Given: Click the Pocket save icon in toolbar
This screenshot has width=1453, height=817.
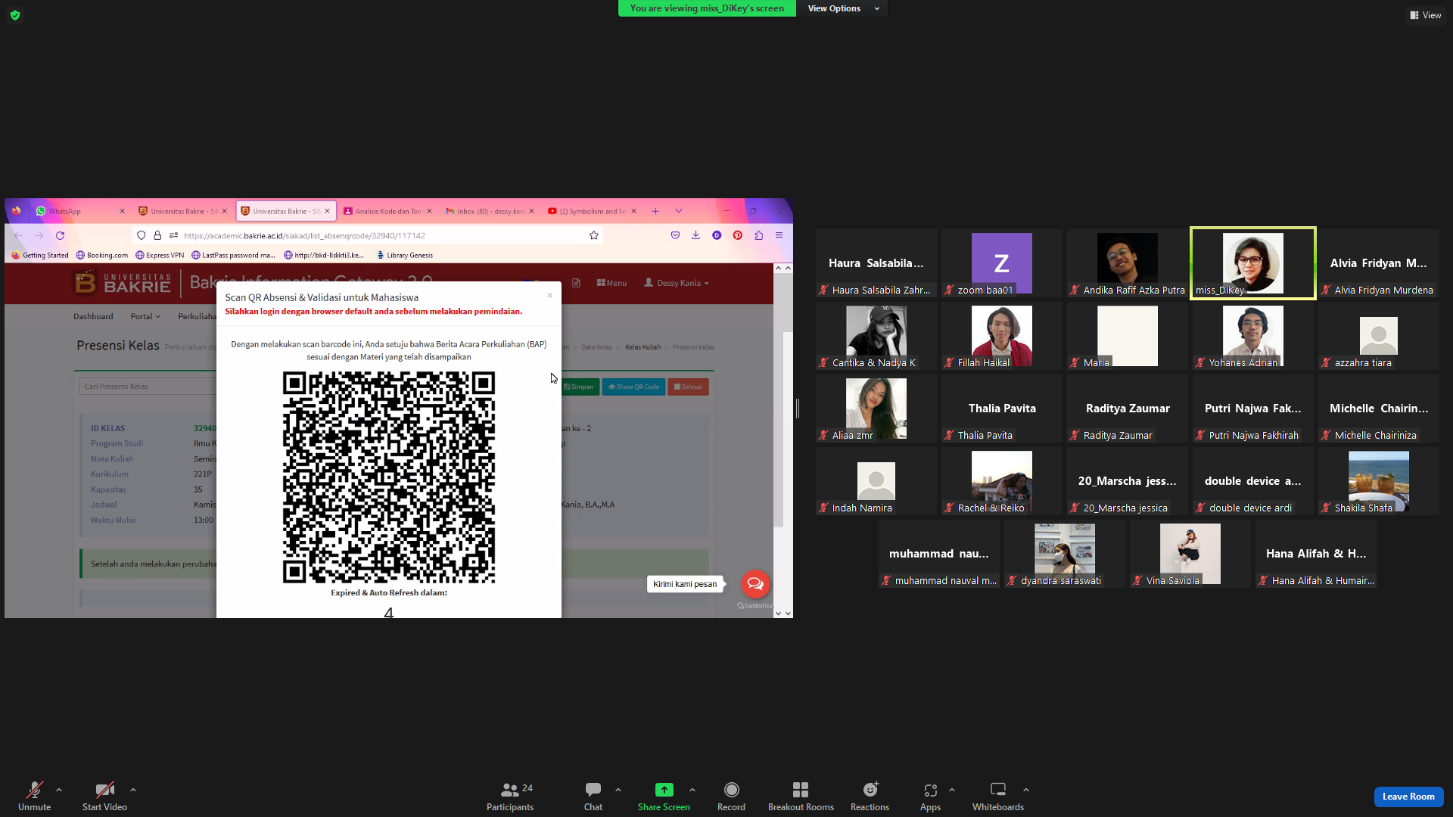Looking at the screenshot, I should [675, 235].
